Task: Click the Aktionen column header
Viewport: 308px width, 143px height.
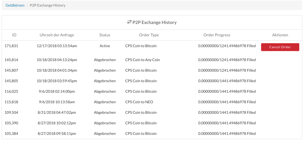Action: pyautogui.click(x=280, y=35)
